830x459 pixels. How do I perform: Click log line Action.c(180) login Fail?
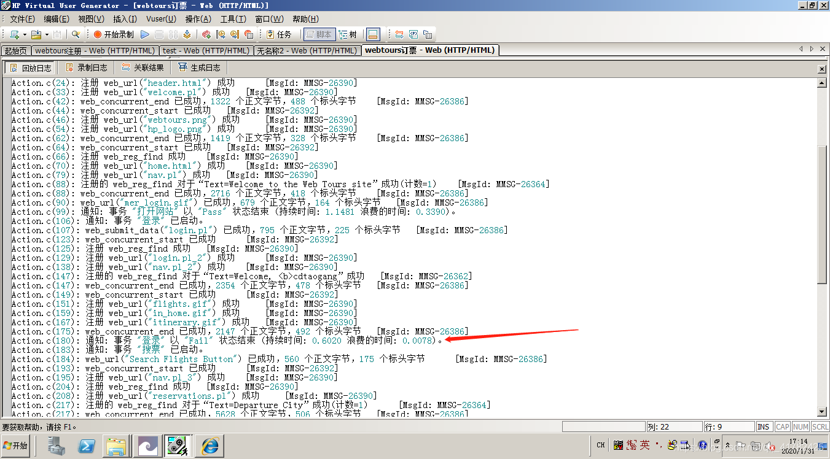click(x=227, y=341)
